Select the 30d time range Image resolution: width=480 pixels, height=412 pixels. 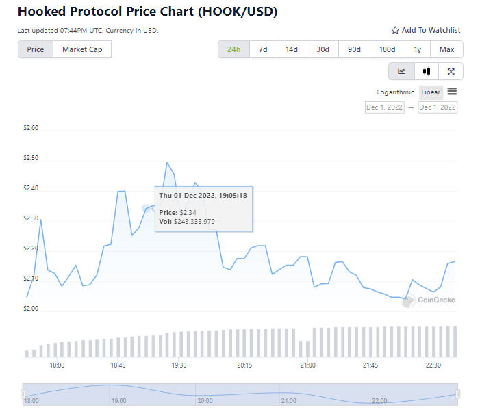(x=323, y=49)
